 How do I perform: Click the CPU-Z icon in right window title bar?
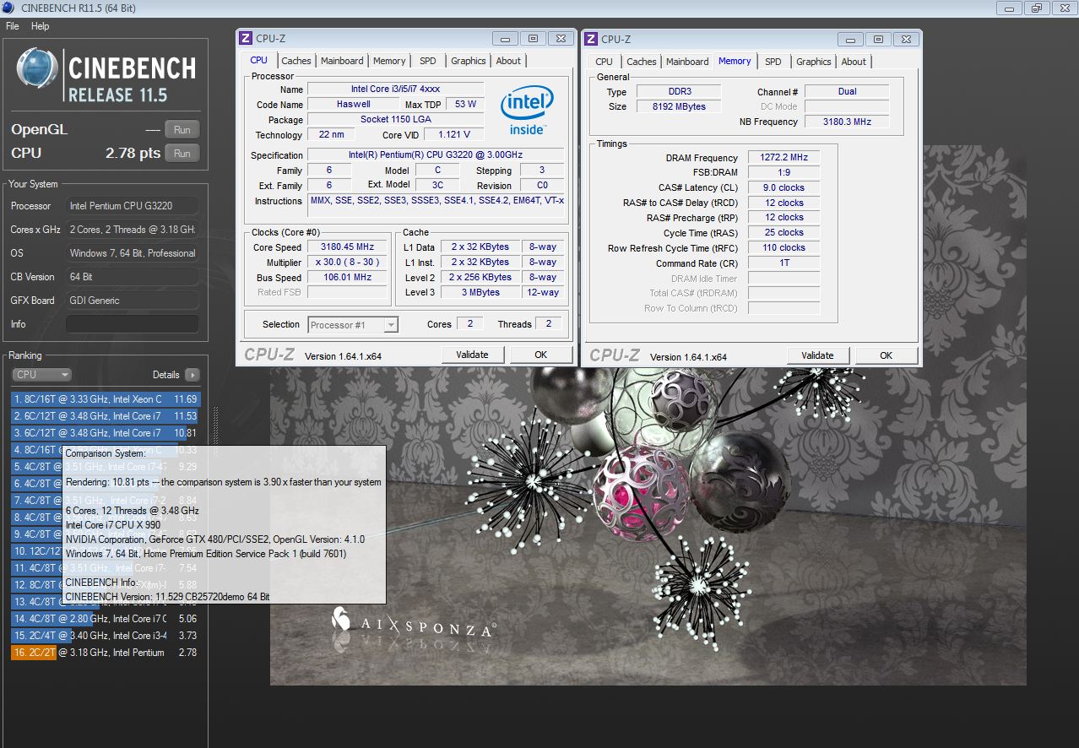pyautogui.click(x=591, y=39)
